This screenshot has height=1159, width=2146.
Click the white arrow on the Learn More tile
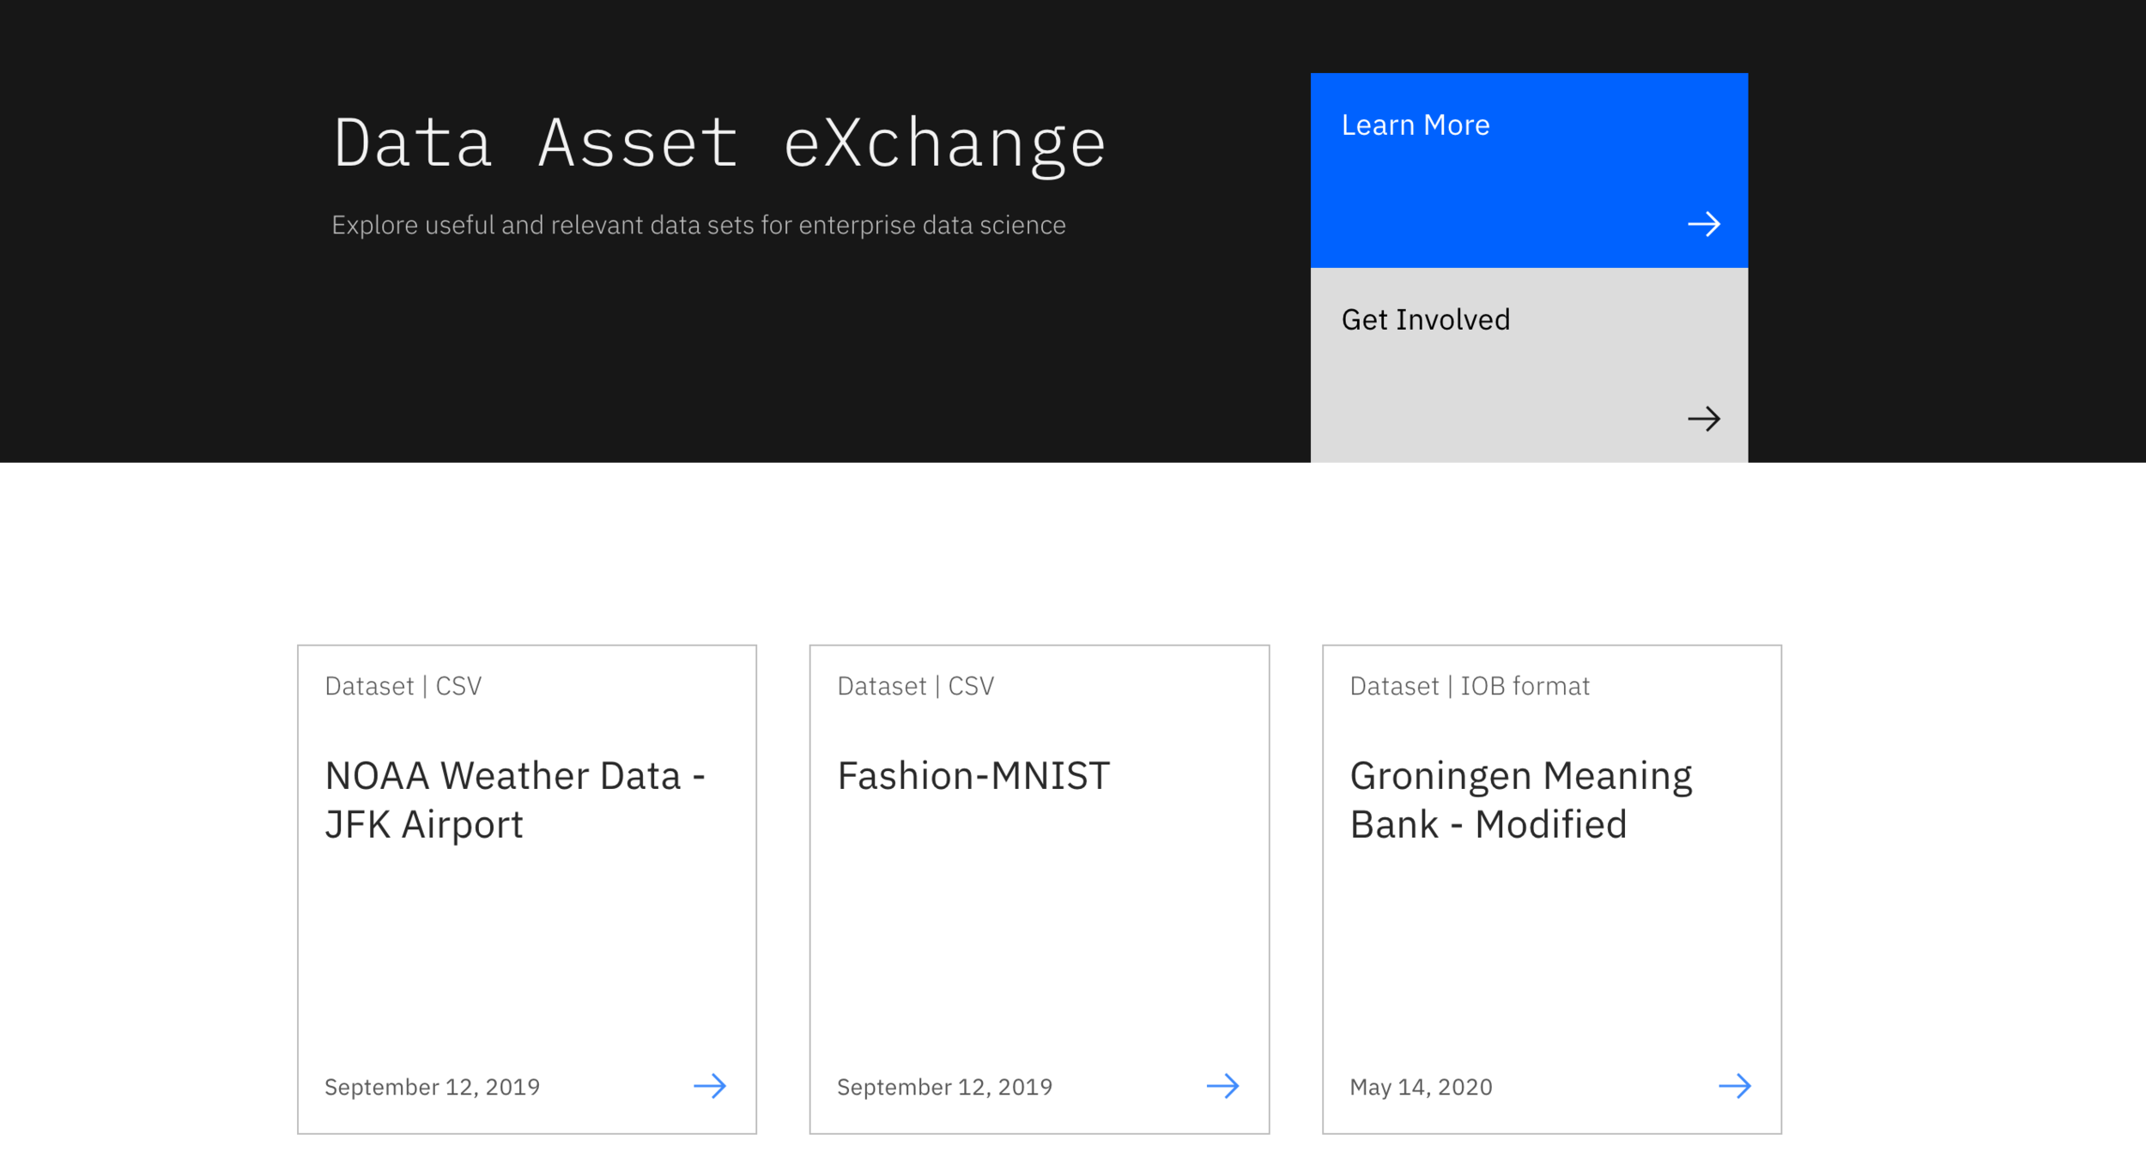[1703, 224]
